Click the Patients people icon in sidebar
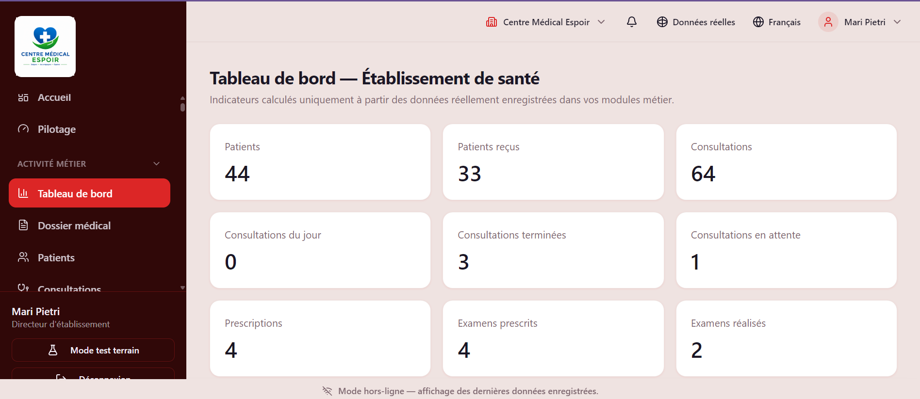 click(23, 257)
